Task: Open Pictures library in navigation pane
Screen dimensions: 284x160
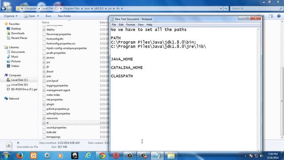Action: point(16,61)
